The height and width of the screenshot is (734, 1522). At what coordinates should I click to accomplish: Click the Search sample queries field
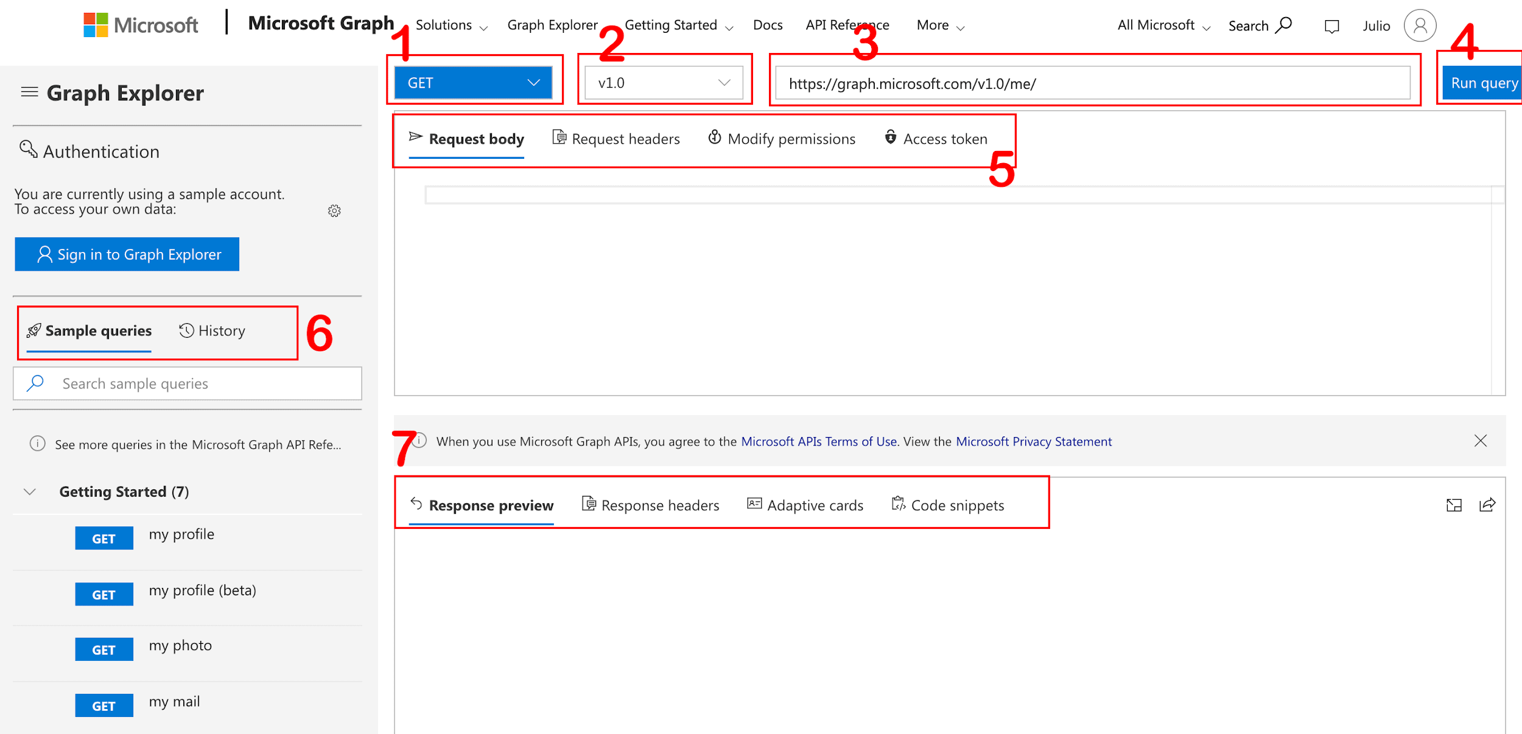(x=190, y=383)
